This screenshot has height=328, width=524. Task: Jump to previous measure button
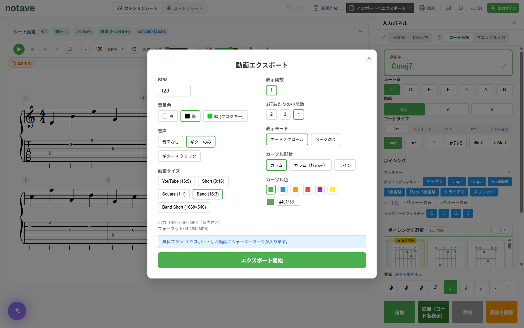tap(45, 49)
